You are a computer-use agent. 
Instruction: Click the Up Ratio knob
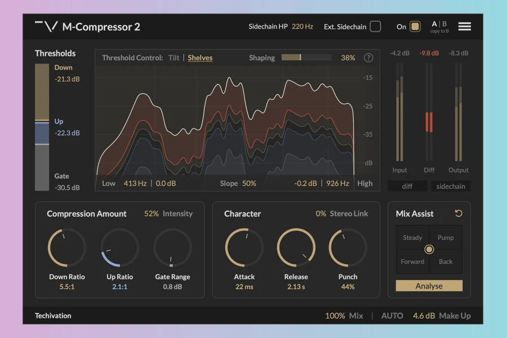tap(119, 248)
